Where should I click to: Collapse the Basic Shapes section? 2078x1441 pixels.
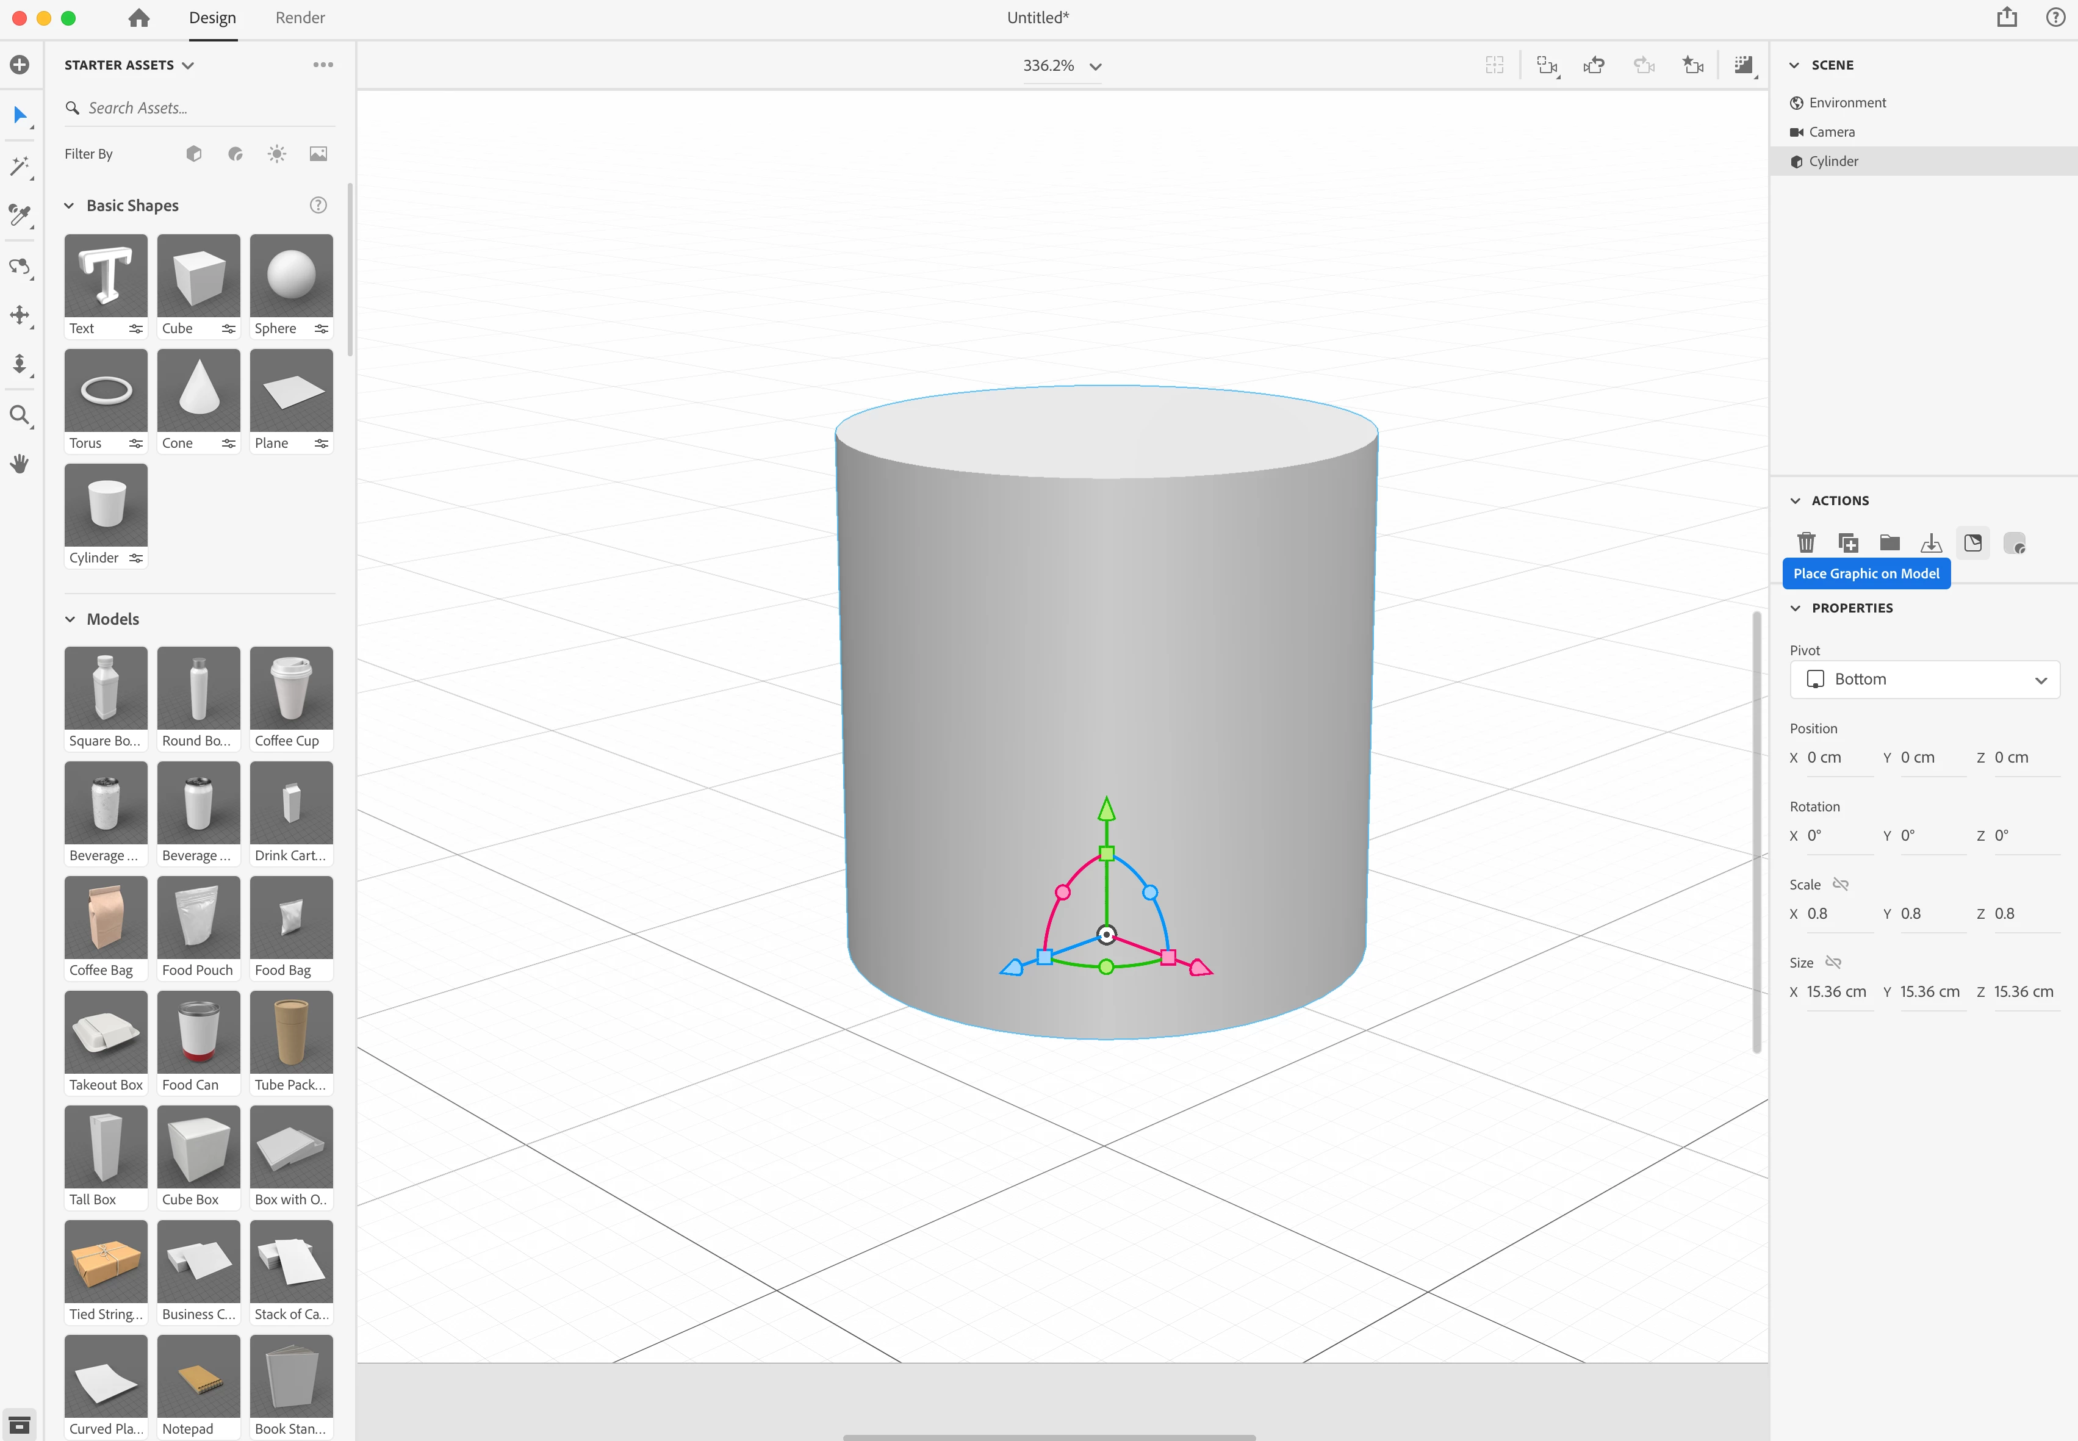coord(70,206)
